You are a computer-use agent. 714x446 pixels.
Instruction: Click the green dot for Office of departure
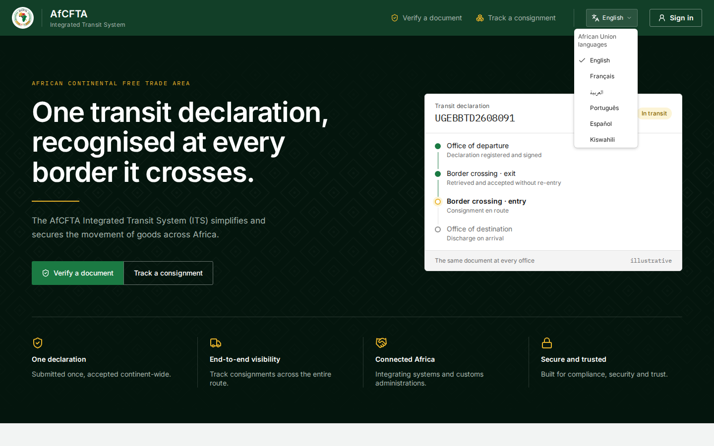[438, 146]
